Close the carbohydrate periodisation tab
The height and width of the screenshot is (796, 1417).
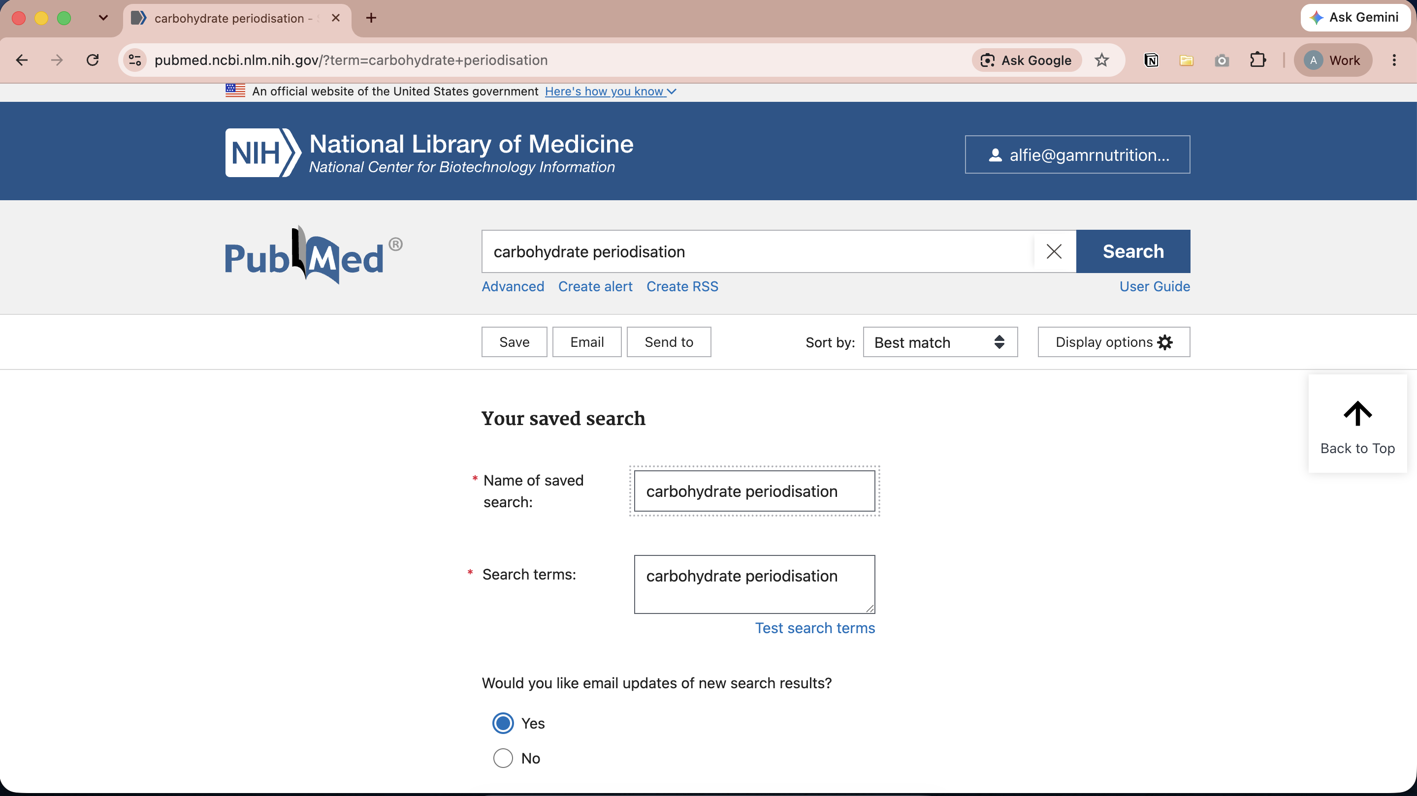(336, 18)
